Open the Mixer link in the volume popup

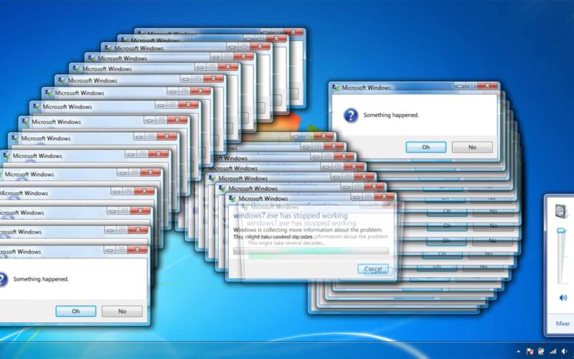point(563,324)
